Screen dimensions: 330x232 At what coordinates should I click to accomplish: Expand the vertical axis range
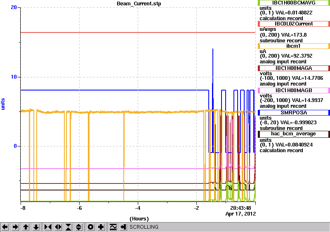coord(78,227)
